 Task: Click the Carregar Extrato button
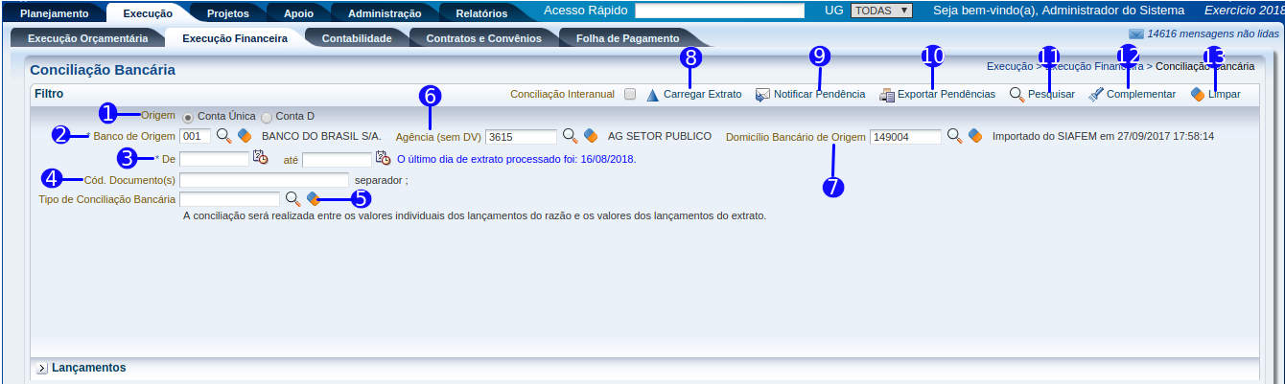[694, 95]
